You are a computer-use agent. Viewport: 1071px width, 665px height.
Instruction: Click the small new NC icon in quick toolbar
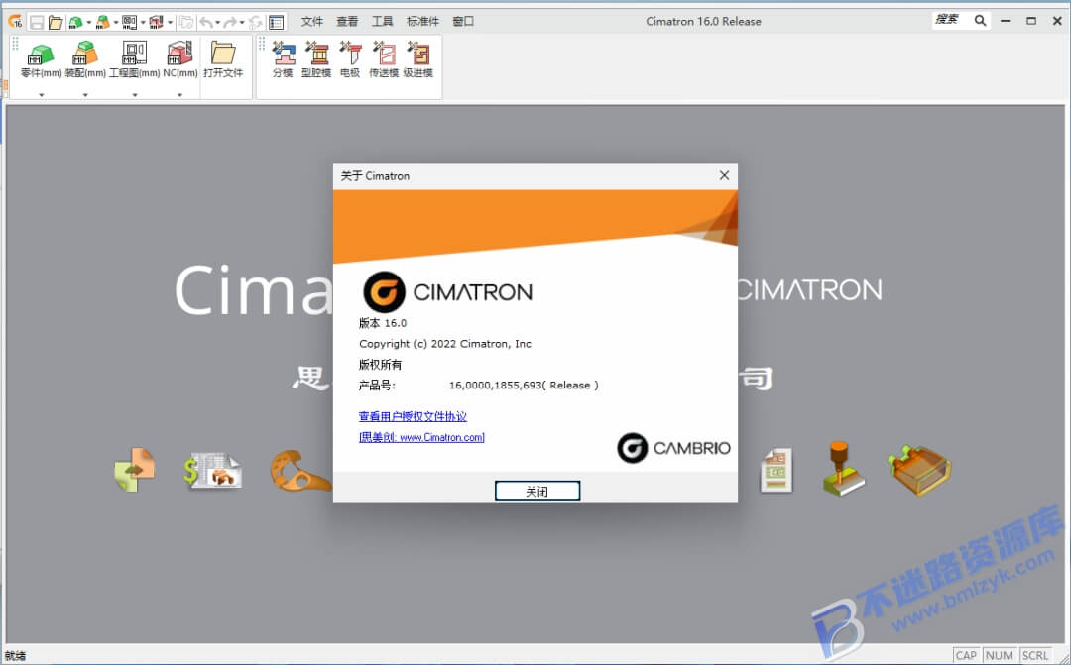[157, 23]
